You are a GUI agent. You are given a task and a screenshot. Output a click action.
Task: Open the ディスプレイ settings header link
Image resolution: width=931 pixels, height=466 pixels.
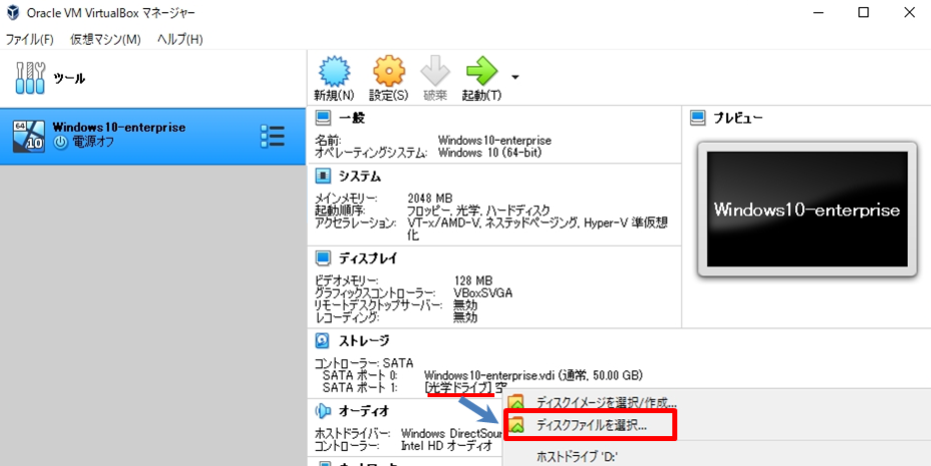click(x=369, y=258)
